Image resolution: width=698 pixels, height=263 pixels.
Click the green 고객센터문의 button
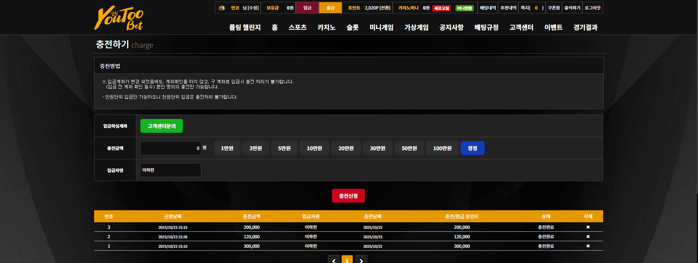(161, 126)
